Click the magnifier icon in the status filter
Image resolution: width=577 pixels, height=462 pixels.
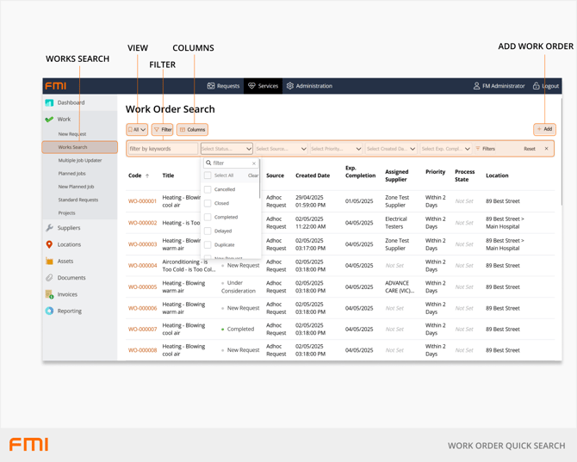point(208,163)
